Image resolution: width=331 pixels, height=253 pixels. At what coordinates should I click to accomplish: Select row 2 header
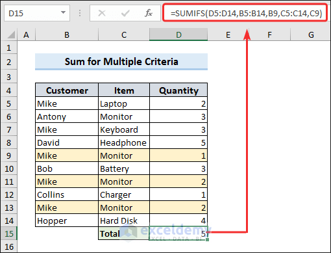(x=8, y=62)
